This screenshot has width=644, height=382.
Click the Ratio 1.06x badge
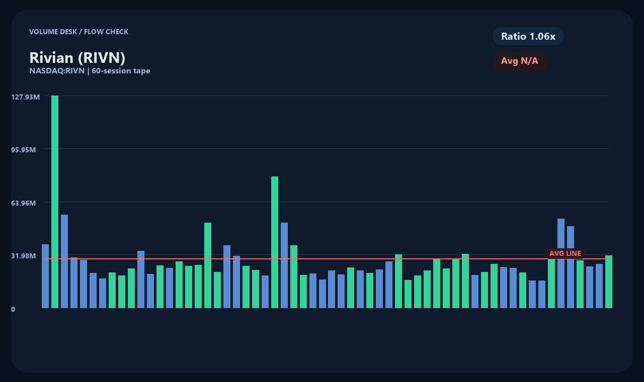coord(528,36)
